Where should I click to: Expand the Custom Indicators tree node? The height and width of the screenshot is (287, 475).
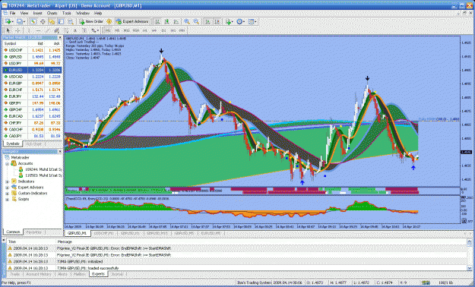[x=7, y=193]
